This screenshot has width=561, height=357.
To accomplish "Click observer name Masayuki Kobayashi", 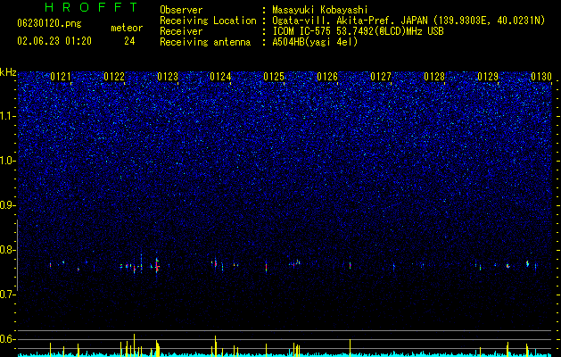I will point(319,10).
